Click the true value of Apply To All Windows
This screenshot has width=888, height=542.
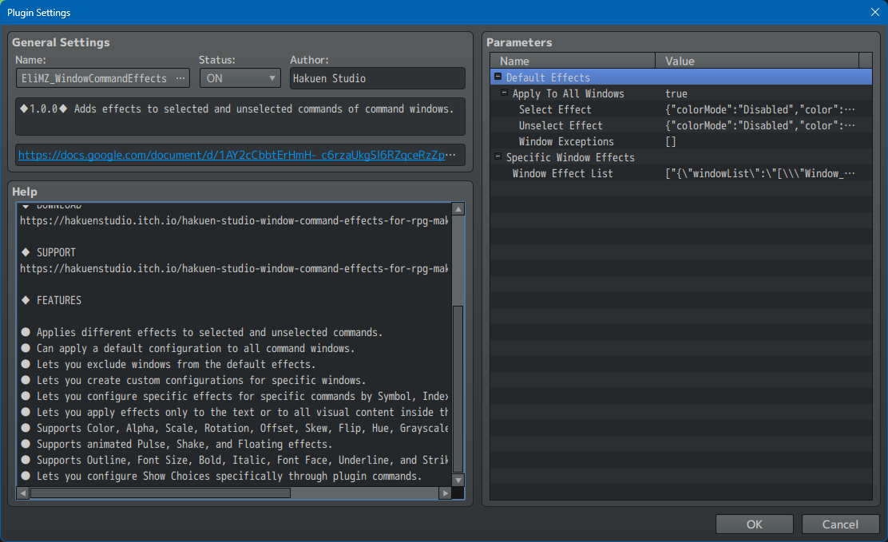tap(676, 93)
